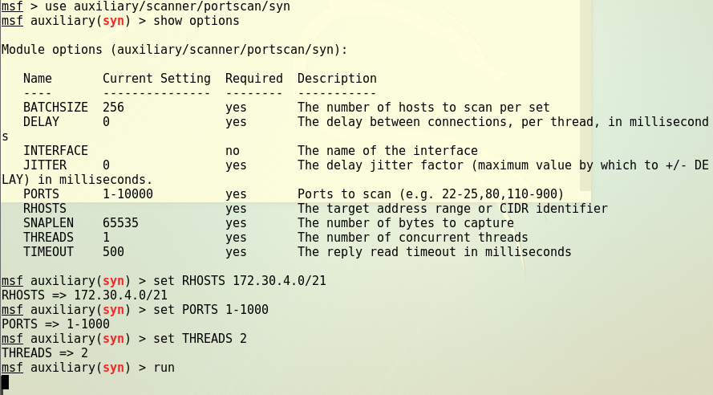Viewport: 713px width, 395px height.
Task: Click the PORTS value 1-10000
Action: (x=128, y=193)
